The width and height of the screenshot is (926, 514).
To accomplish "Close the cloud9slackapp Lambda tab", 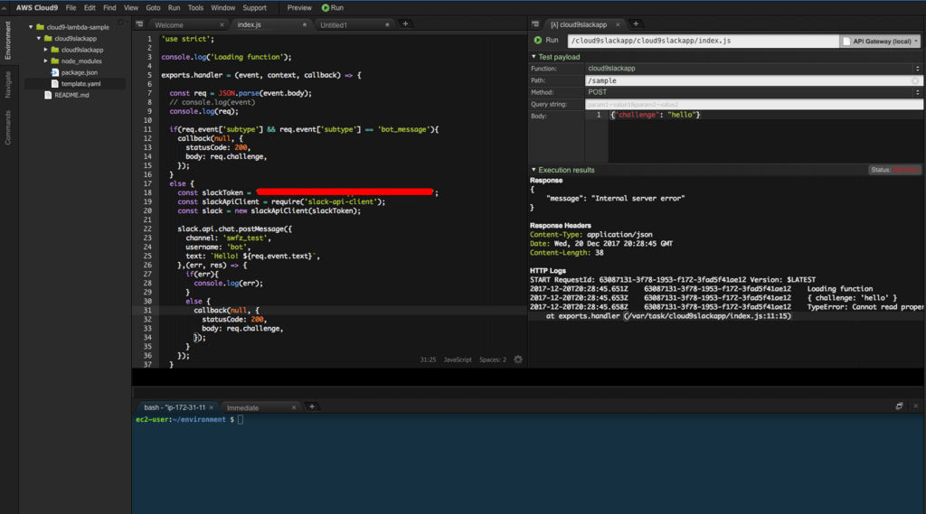I will pyautogui.click(x=618, y=24).
